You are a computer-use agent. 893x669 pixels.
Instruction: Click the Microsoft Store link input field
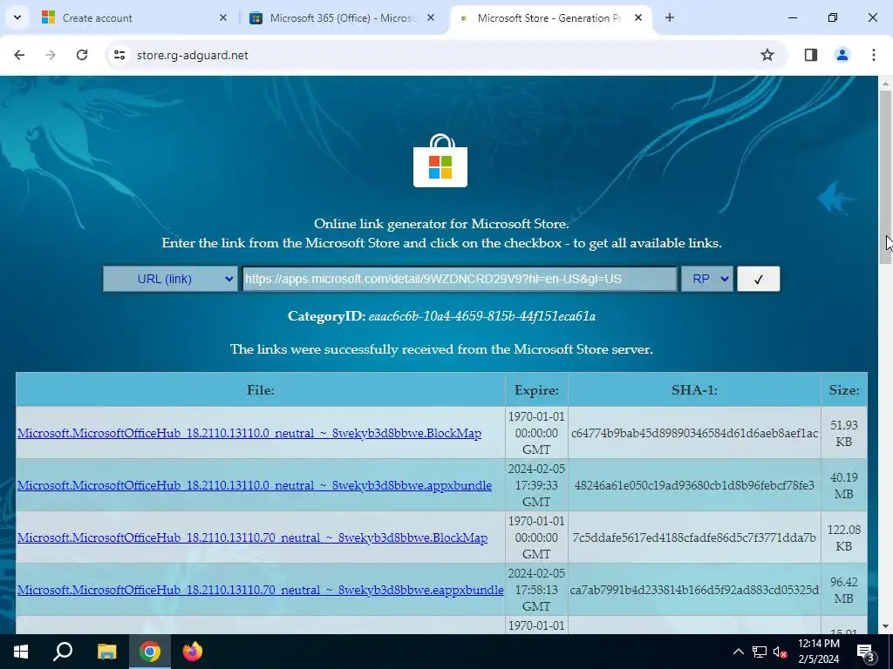460,279
